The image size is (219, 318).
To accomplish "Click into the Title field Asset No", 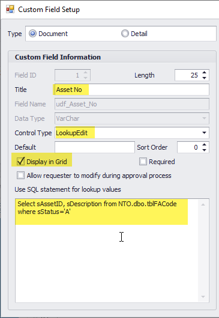I will pyautogui.click(x=132, y=90).
